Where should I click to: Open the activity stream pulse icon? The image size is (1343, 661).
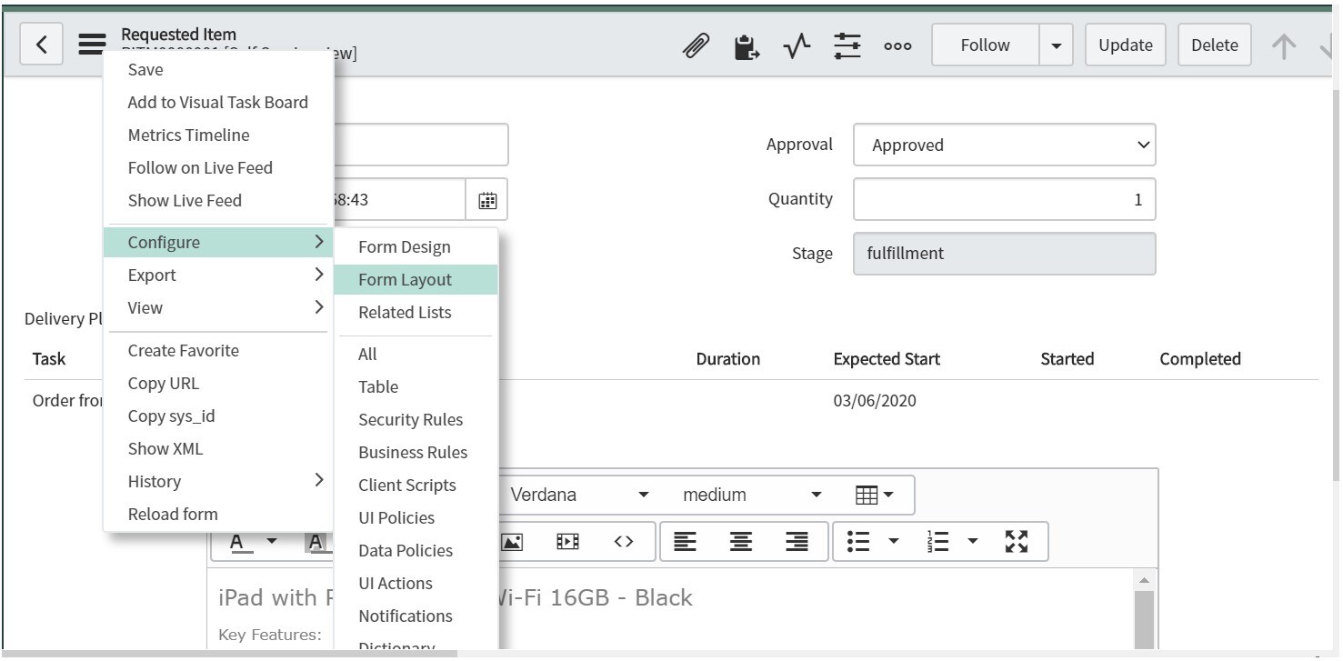pyautogui.click(x=797, y=45)
